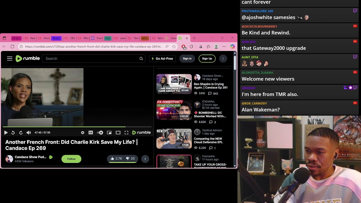The width and height of the screenshot is (361, 203).
Task: Toggle the autoplay switch
Action: coord(100,133)
